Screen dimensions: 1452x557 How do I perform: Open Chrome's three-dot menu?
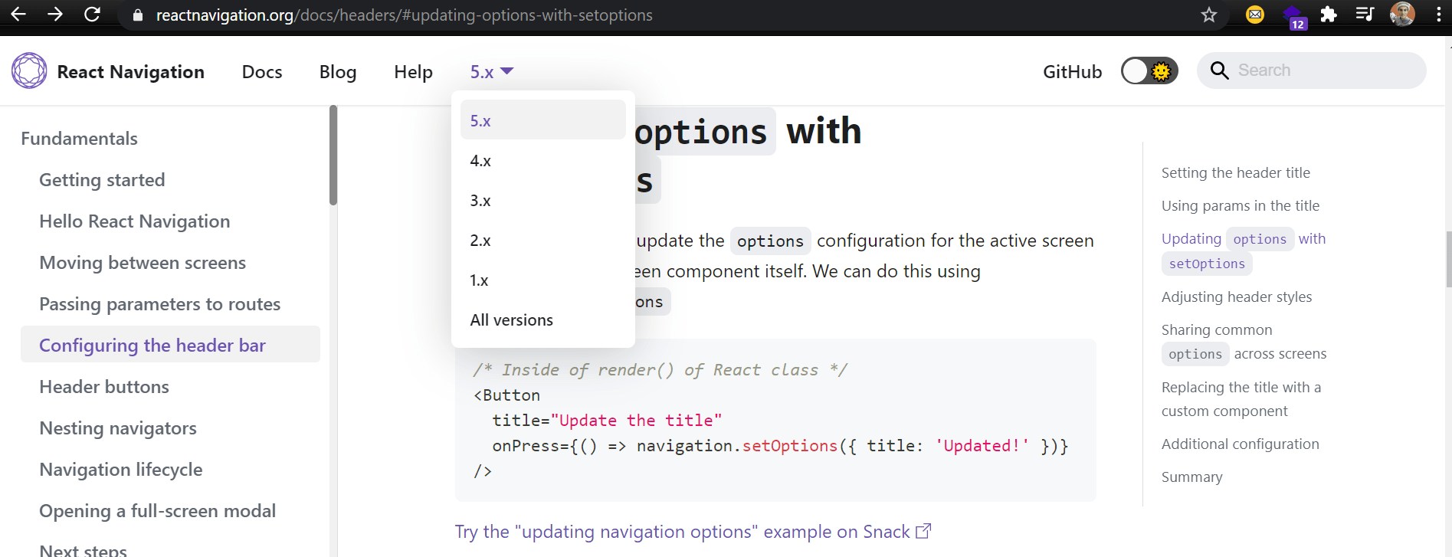tap(1438, 15)
